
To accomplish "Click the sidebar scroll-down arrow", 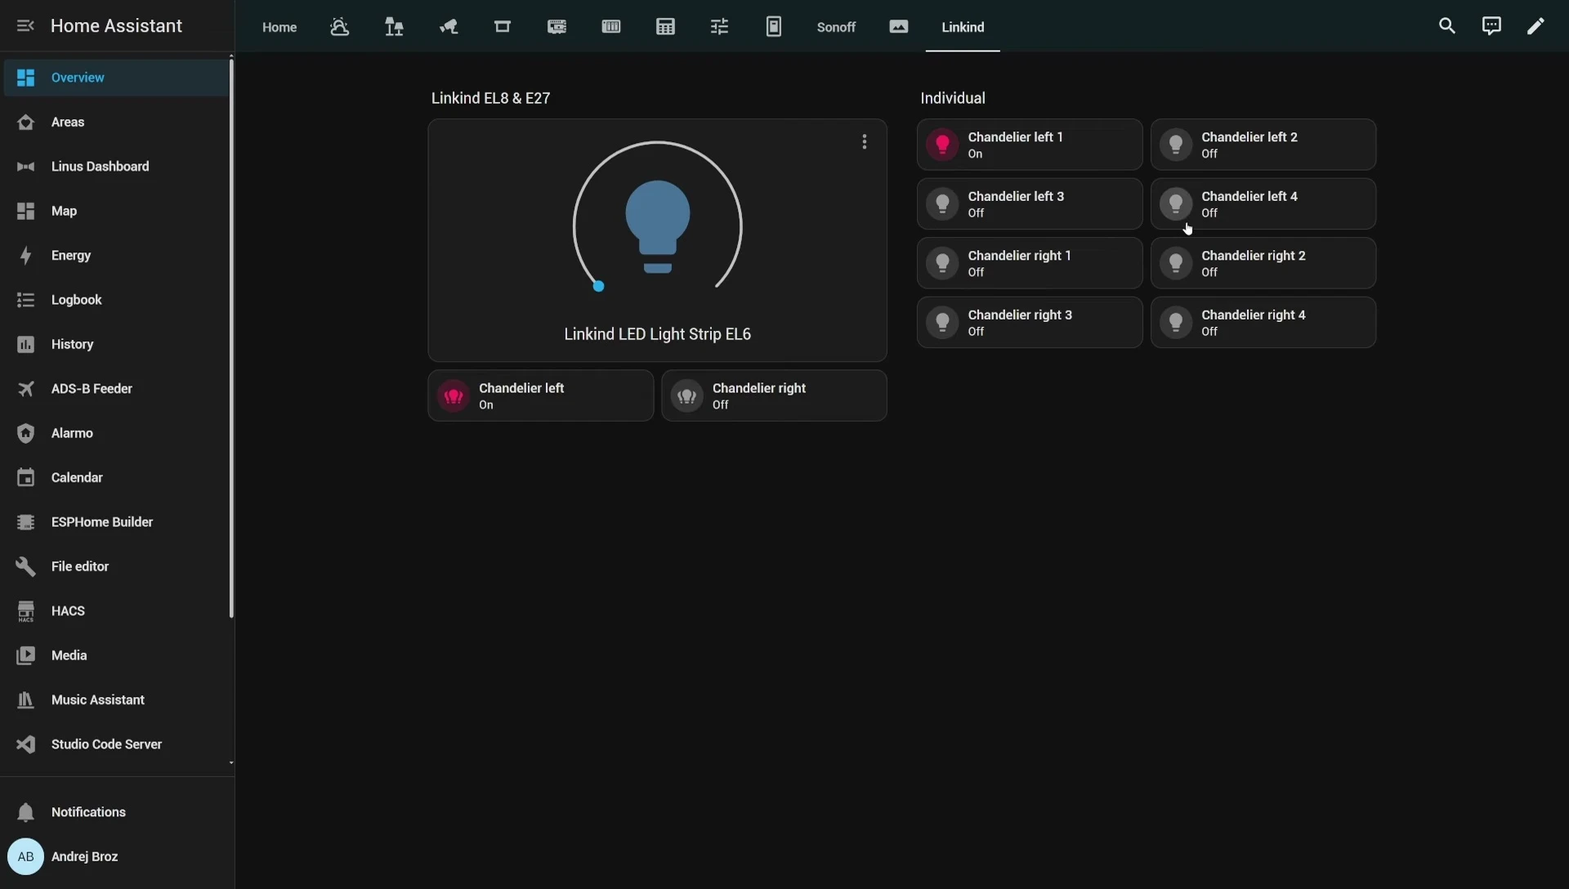I will coord(231,763).
